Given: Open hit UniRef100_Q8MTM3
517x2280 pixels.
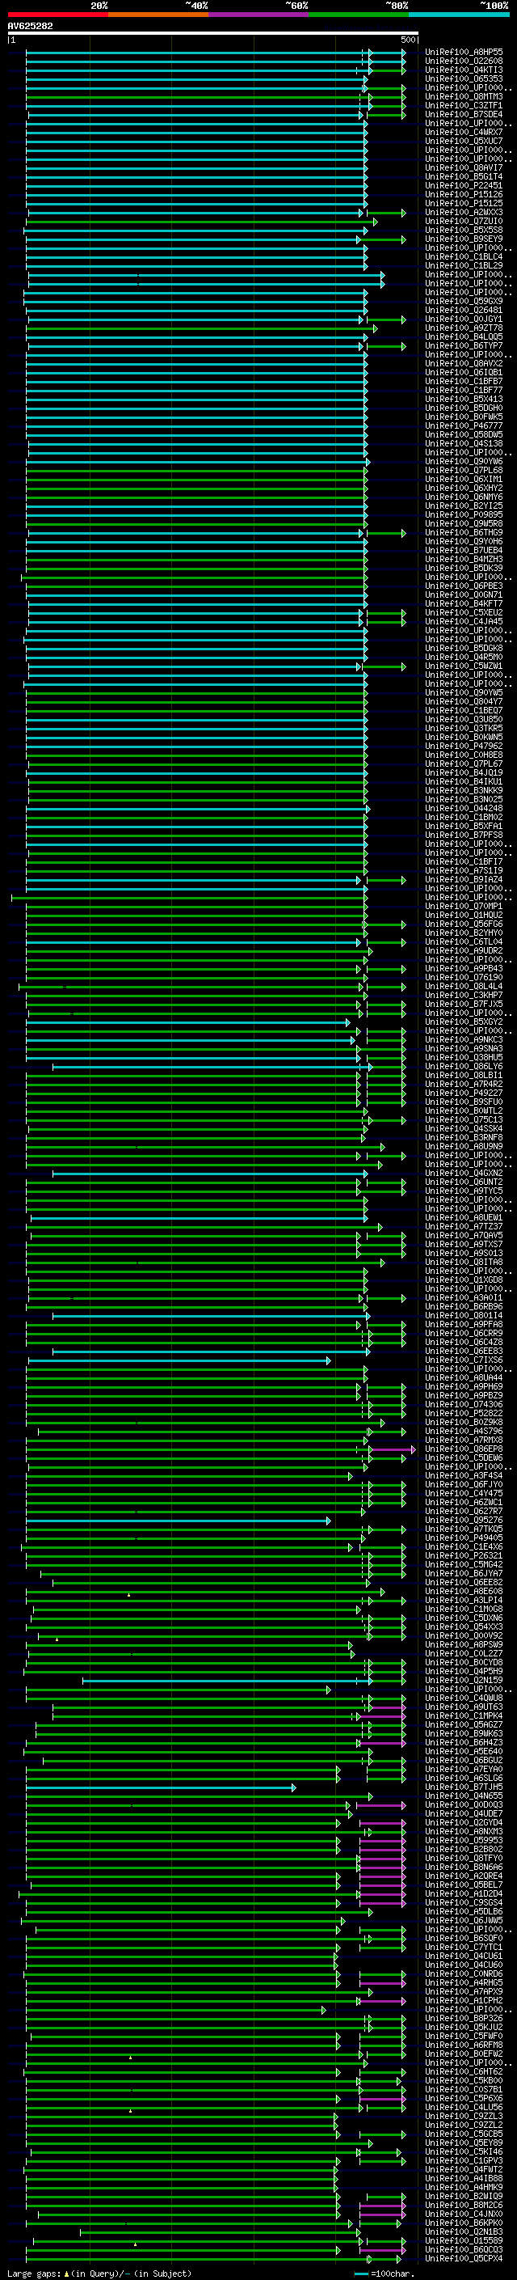Looking at the screenshot, I should click(464, 96).
